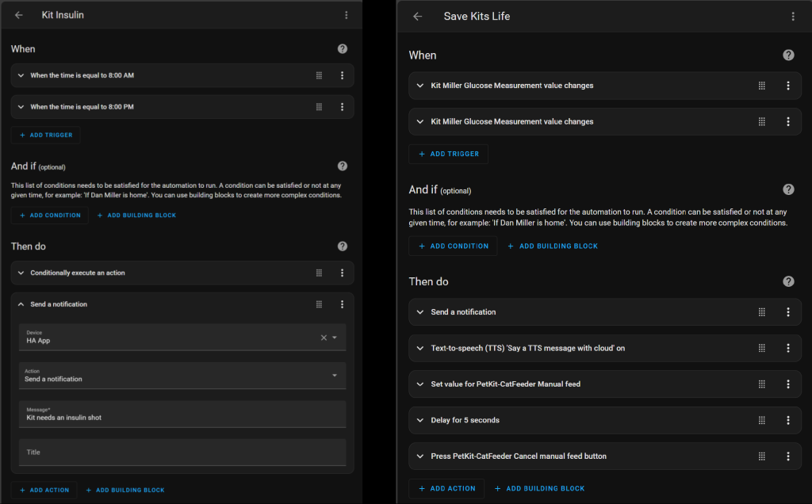Clear the HA App device selection
This screenshot has width=812, height=504.
pos(324,338)
